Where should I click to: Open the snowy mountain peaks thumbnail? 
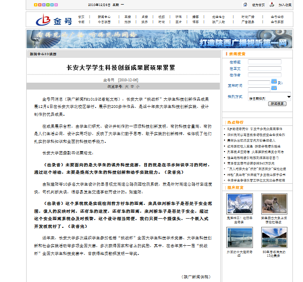(239, 203)
